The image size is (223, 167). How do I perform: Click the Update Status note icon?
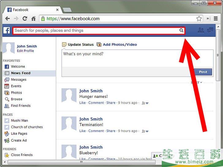pos(64,45)
